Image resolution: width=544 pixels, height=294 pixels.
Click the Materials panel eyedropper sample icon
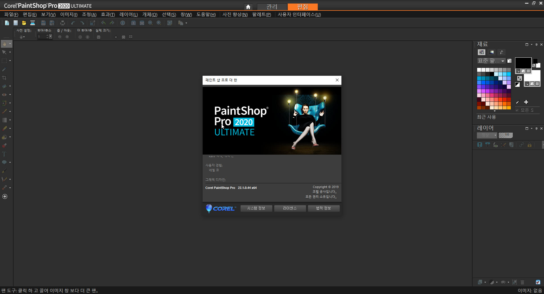[518, 102]
